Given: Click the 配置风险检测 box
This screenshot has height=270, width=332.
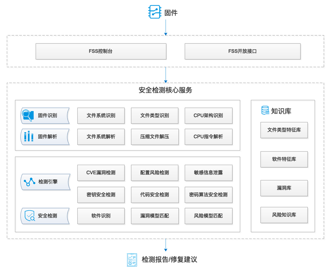Looking at the screenshot, I should (154, 173).
